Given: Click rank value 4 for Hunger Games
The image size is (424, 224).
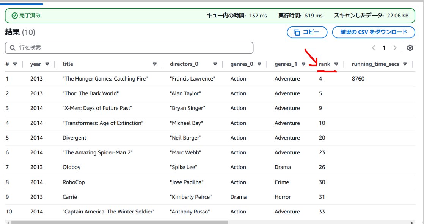Looking at the screenshot, I should (320, 79).
